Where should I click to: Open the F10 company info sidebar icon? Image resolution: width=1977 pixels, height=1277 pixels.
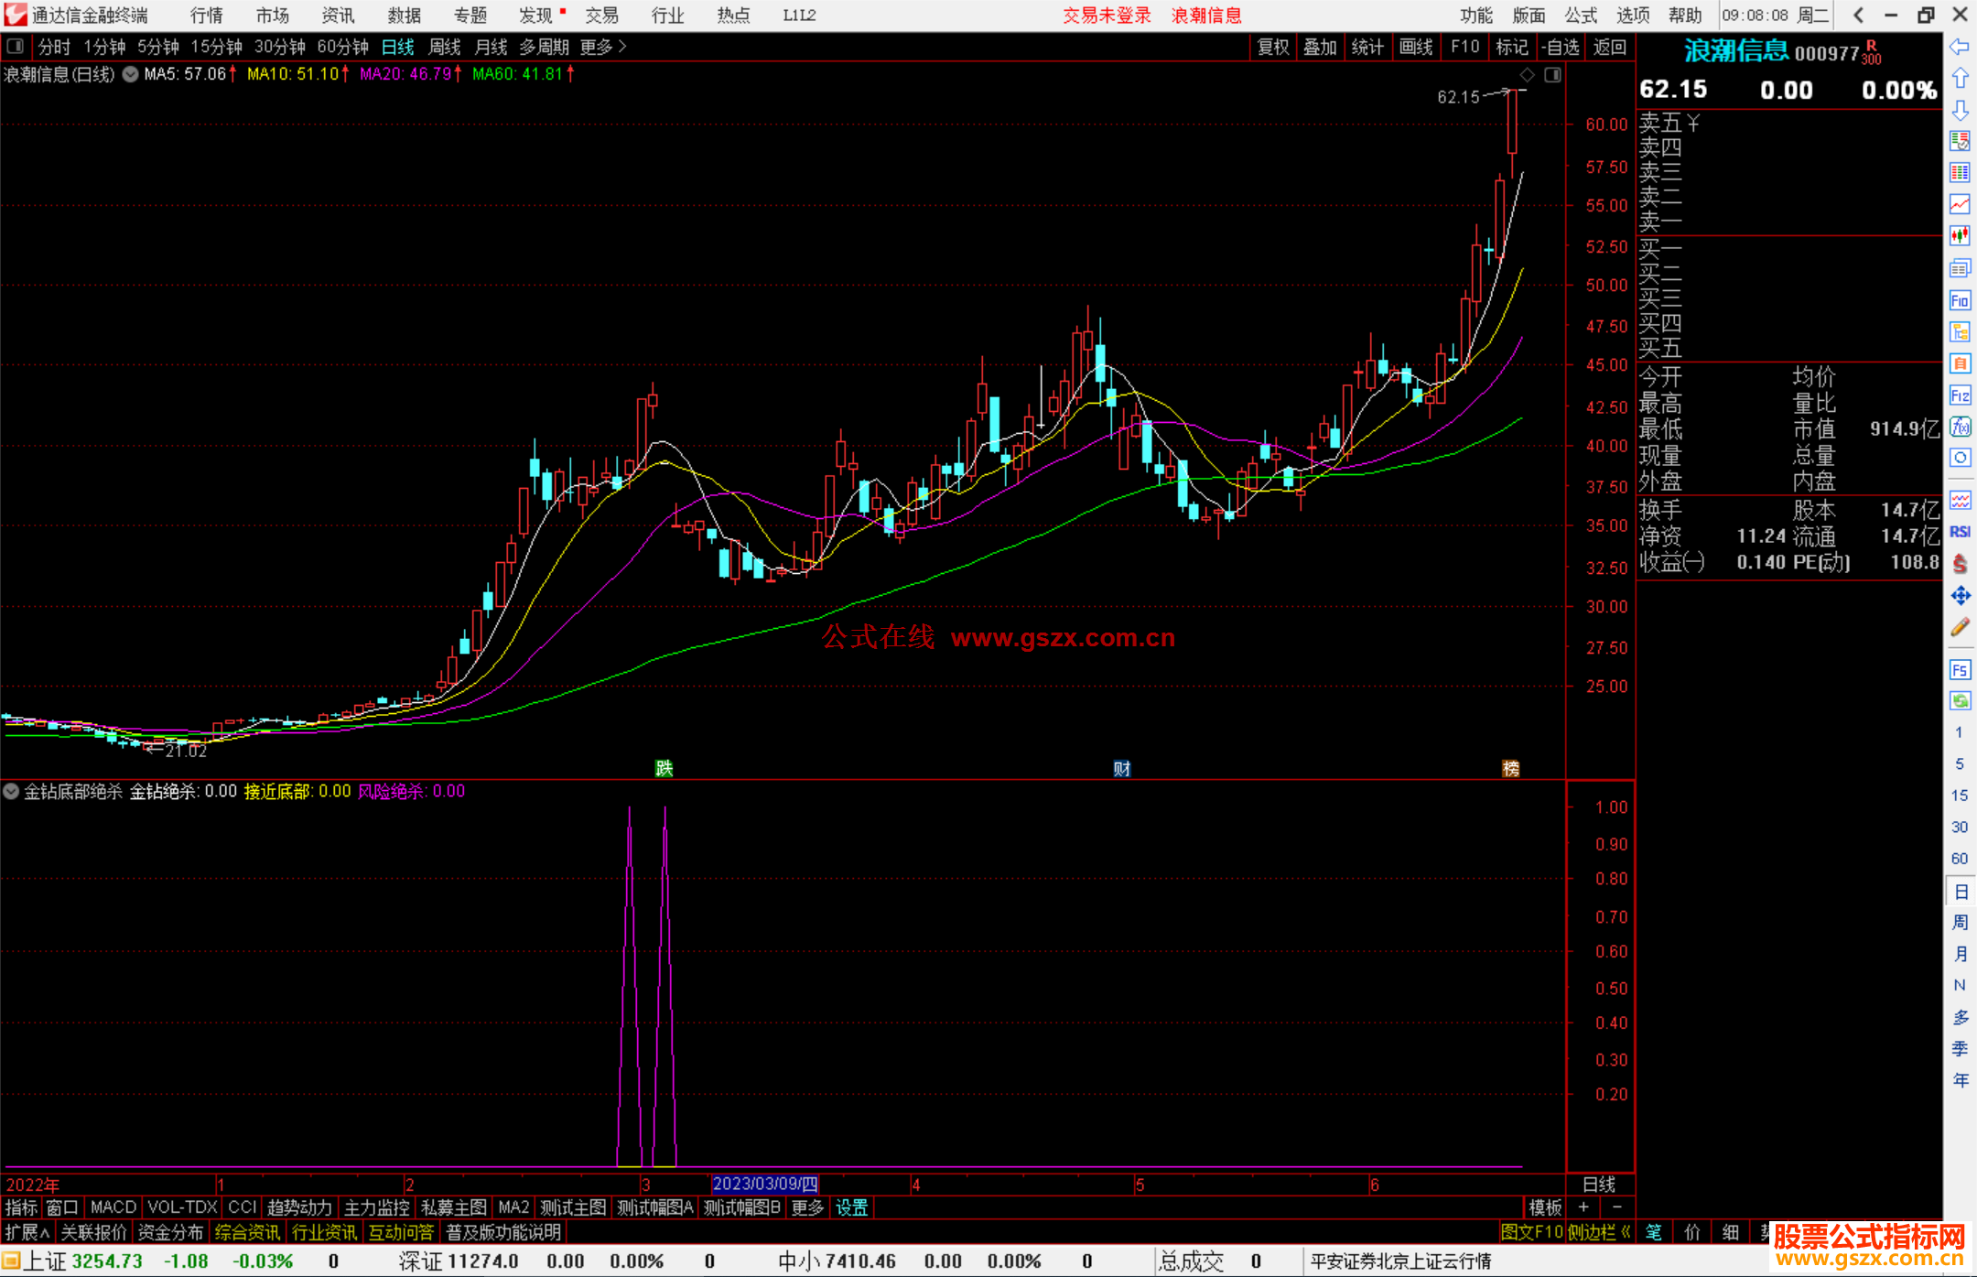1960,300
